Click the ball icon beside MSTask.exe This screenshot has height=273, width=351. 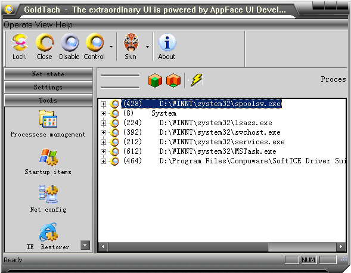(114, 151)
